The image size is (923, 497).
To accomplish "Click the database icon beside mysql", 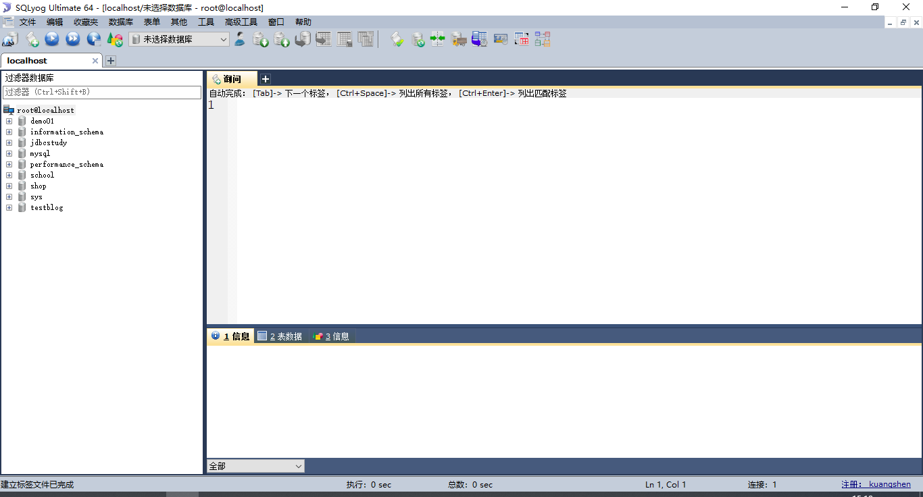I will tap(22, 153).
